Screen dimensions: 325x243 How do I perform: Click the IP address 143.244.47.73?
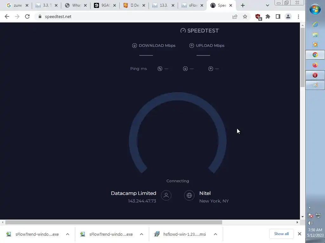pos(142,201)
